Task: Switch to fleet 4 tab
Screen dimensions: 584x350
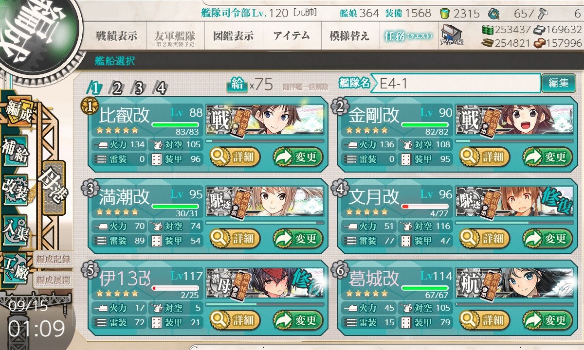Action: 161,88
